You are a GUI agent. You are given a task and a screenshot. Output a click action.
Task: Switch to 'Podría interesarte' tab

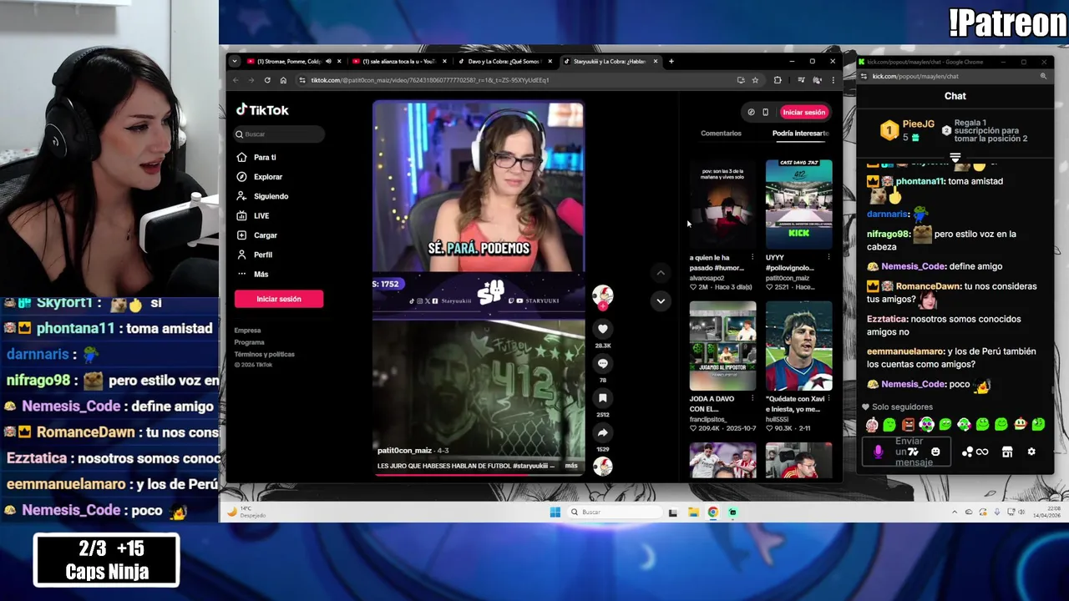[800, 134]
